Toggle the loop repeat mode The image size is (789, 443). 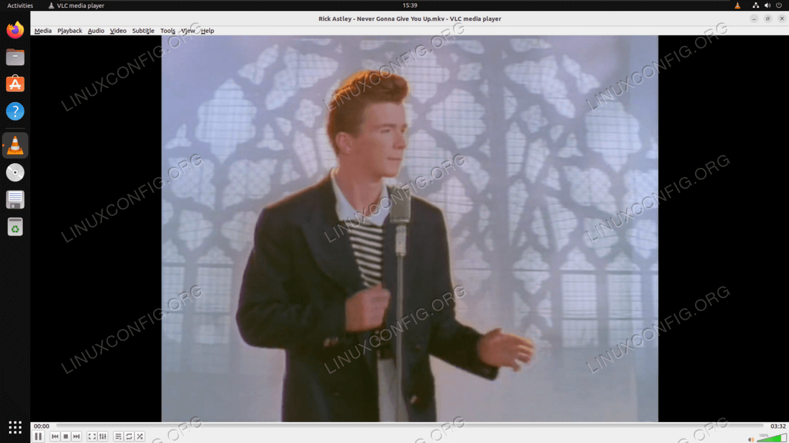point(129,436)
